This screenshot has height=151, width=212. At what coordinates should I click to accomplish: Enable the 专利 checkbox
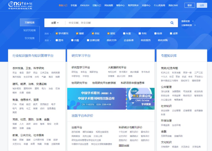pyautogui.click(x=140, y=34)
